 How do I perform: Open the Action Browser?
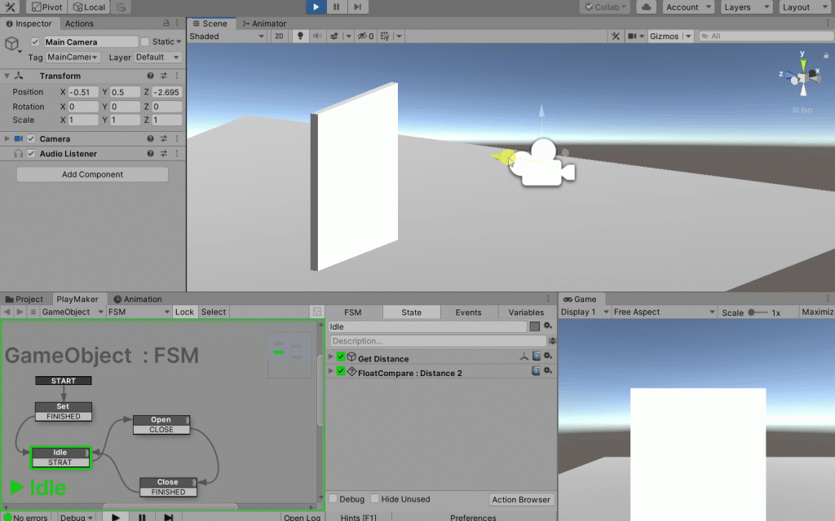(521, 499)
